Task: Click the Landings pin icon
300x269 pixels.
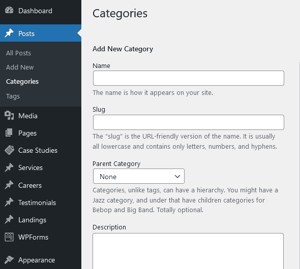Action: (9, 219)
